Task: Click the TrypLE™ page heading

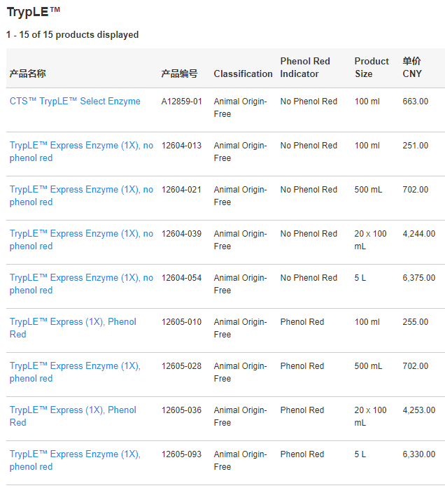Action: (34, 12)
